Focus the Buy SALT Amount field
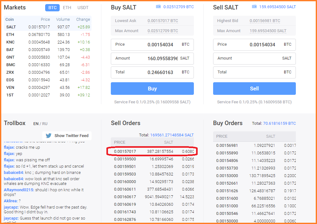The width and height of the screenshot is (317, 224). (152, 58)
